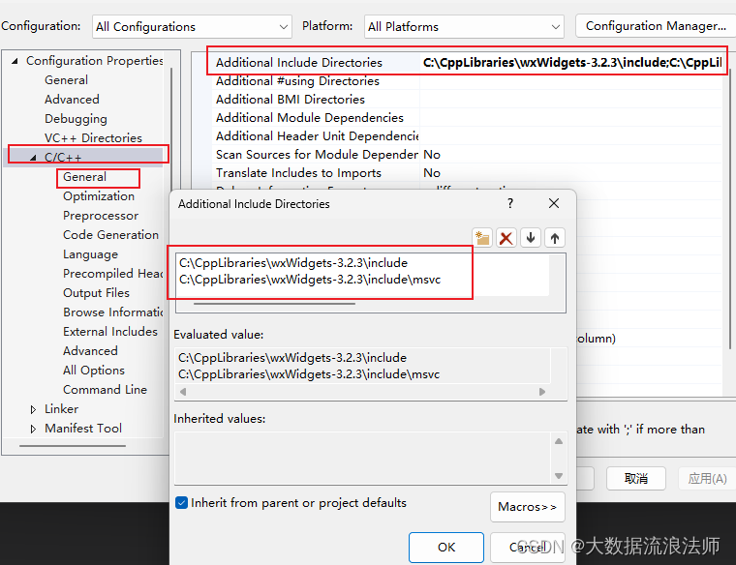Click right arrow of Evaluated value scrollbar

pyautogui.click(x=542, y=392)
